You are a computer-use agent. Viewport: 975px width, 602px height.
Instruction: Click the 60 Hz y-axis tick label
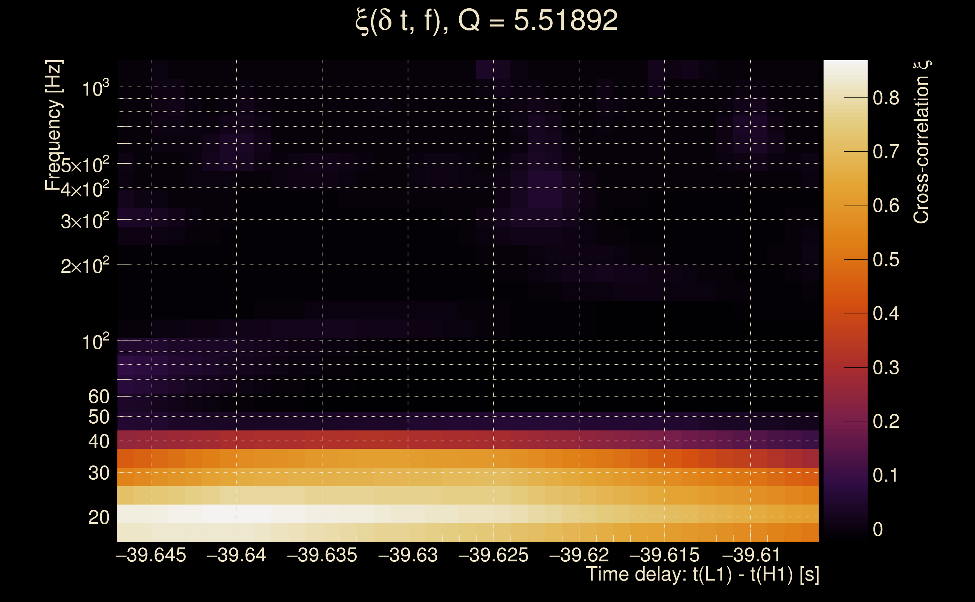(98, 397)
